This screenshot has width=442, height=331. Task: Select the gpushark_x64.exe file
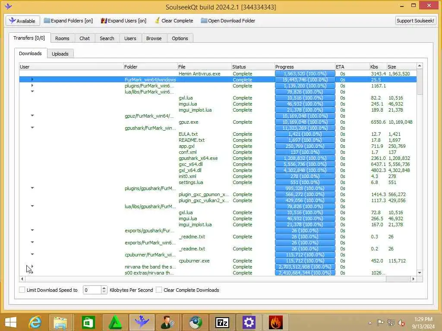pos(198,158)
